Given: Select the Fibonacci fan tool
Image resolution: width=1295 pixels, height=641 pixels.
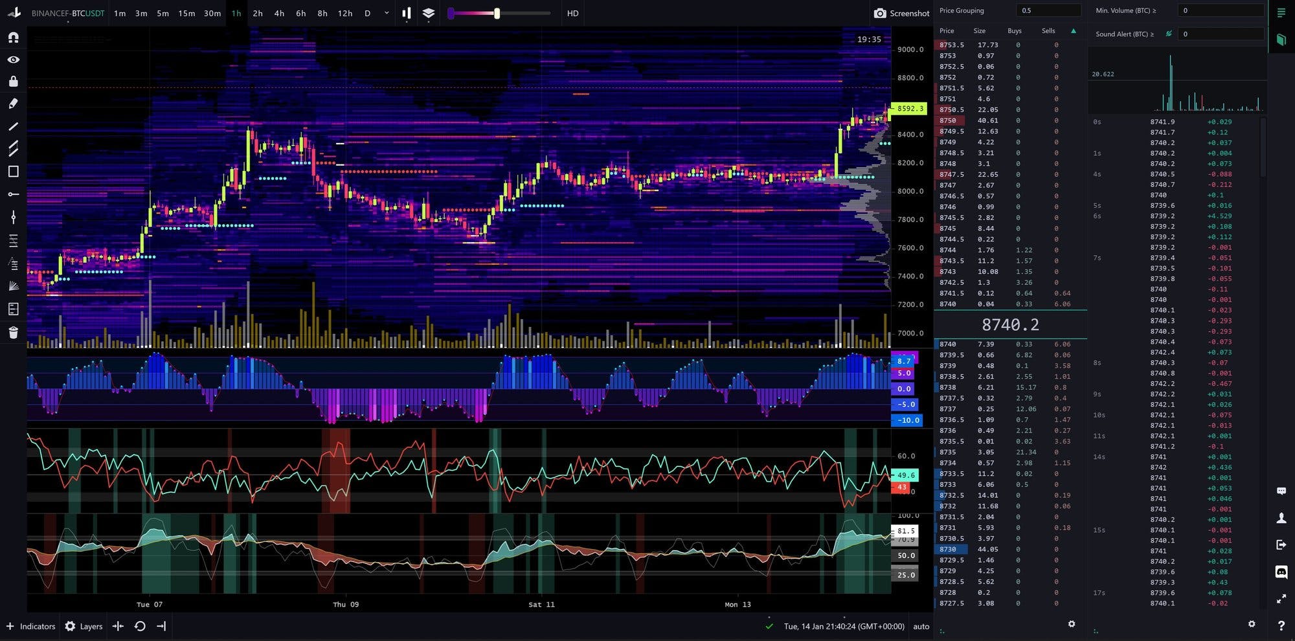Looking at the screenshot, I should pos(13,286).
